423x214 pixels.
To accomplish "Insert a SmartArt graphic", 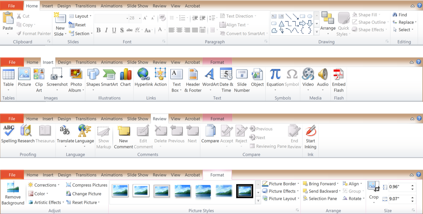I will pos(109,75).
